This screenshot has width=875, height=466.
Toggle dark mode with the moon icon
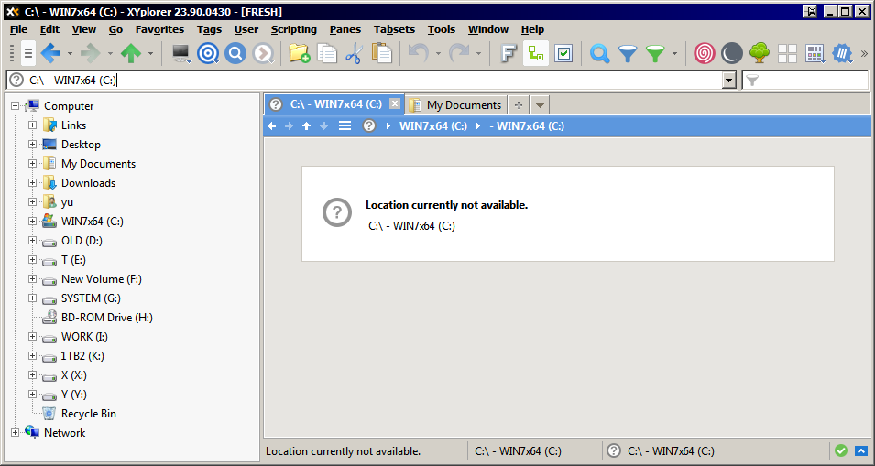pyautogui.click(x=731, y=53)
